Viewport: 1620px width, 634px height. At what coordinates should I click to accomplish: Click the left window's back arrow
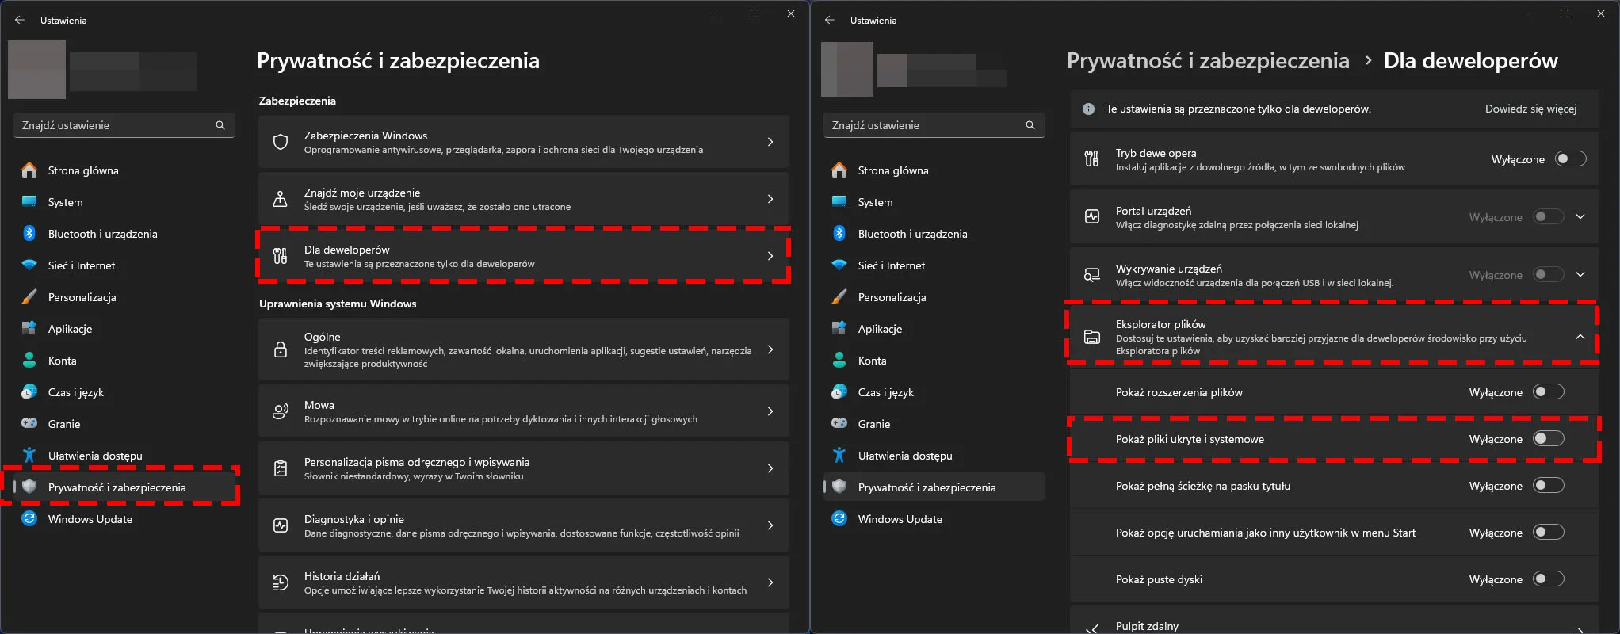pyautogui.click(x=20, y=20)
